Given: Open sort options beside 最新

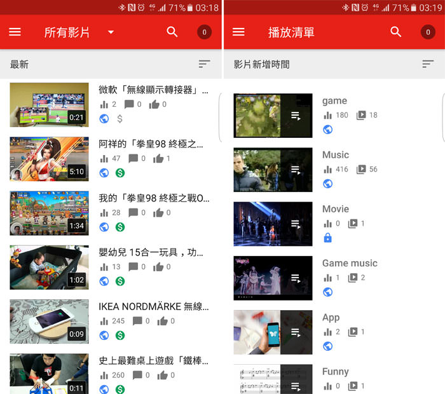Looking at the screenshot, I should 204,64.
